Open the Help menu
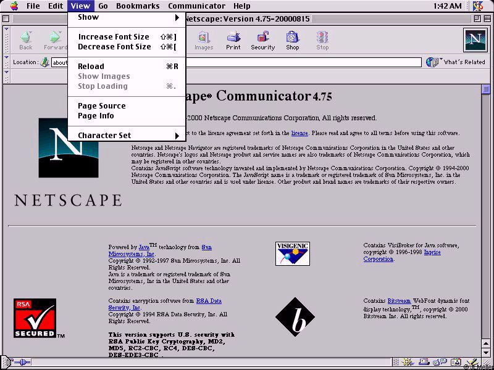 point(242,6)
